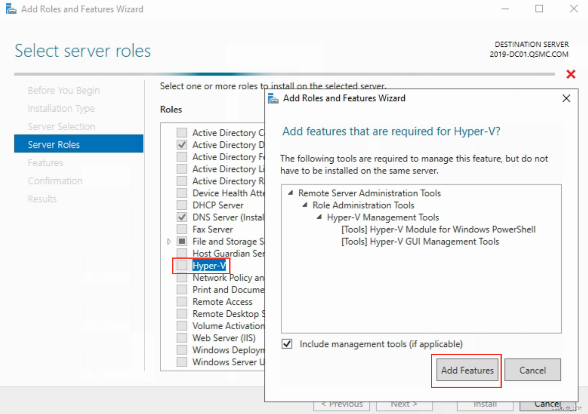Collapse the Role Administration Tools node
This screenshot has height=414, width=588.
click(x=305, y=205)
